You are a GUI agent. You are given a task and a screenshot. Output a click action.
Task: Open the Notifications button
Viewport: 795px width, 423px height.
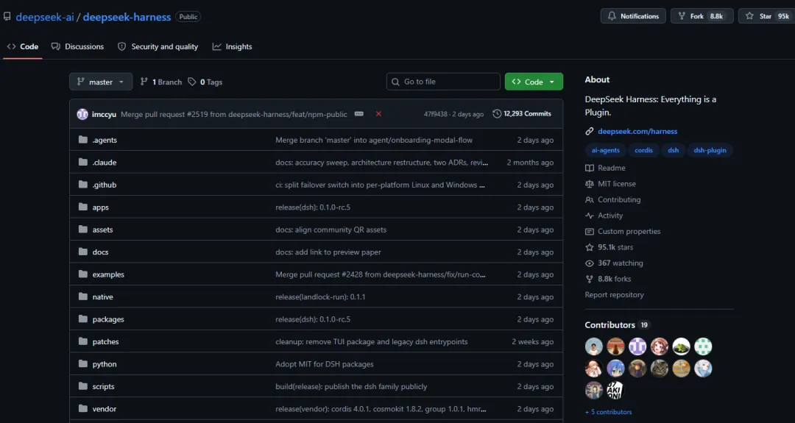[633, 16]
